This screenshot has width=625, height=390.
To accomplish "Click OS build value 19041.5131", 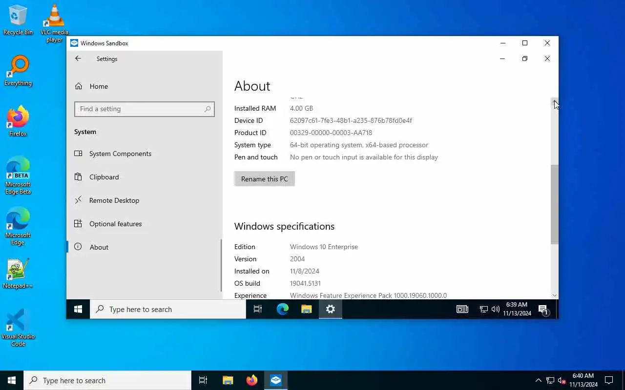I will (x=305, y=283).
